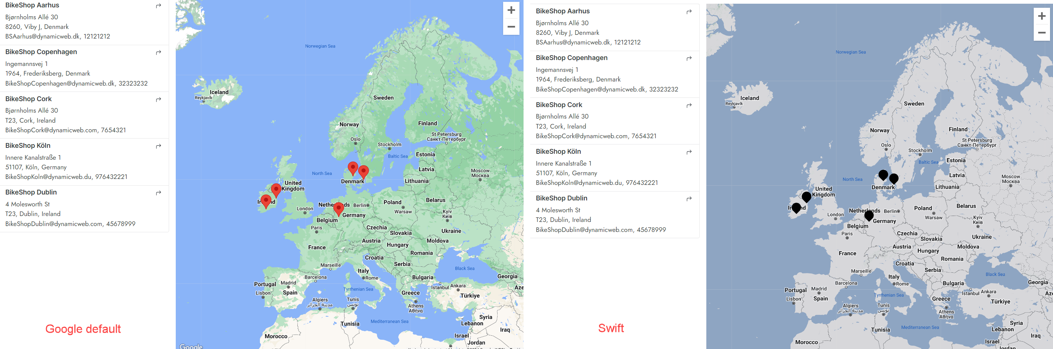1053x349 pixels.
Task: Click Ingemannsvej 1 address in Swift list
Action: pyautogui.click(x=557, y=70)
